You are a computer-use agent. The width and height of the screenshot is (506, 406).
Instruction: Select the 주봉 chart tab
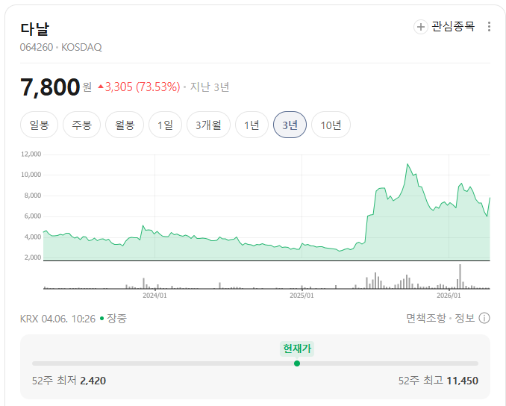(x=81, y=125)
